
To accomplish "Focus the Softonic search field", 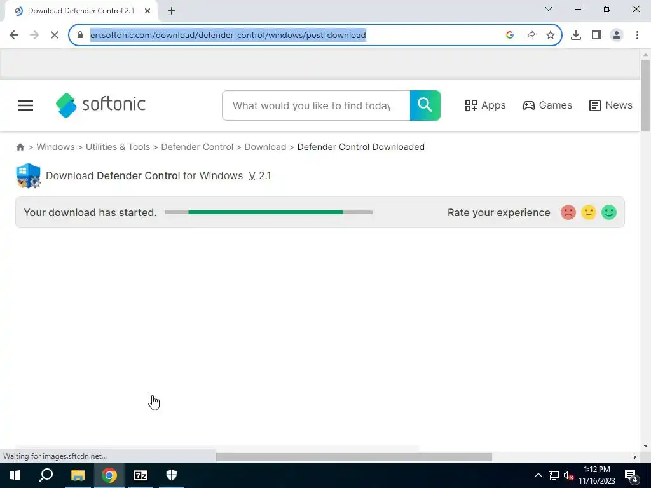I will [316, 105].
